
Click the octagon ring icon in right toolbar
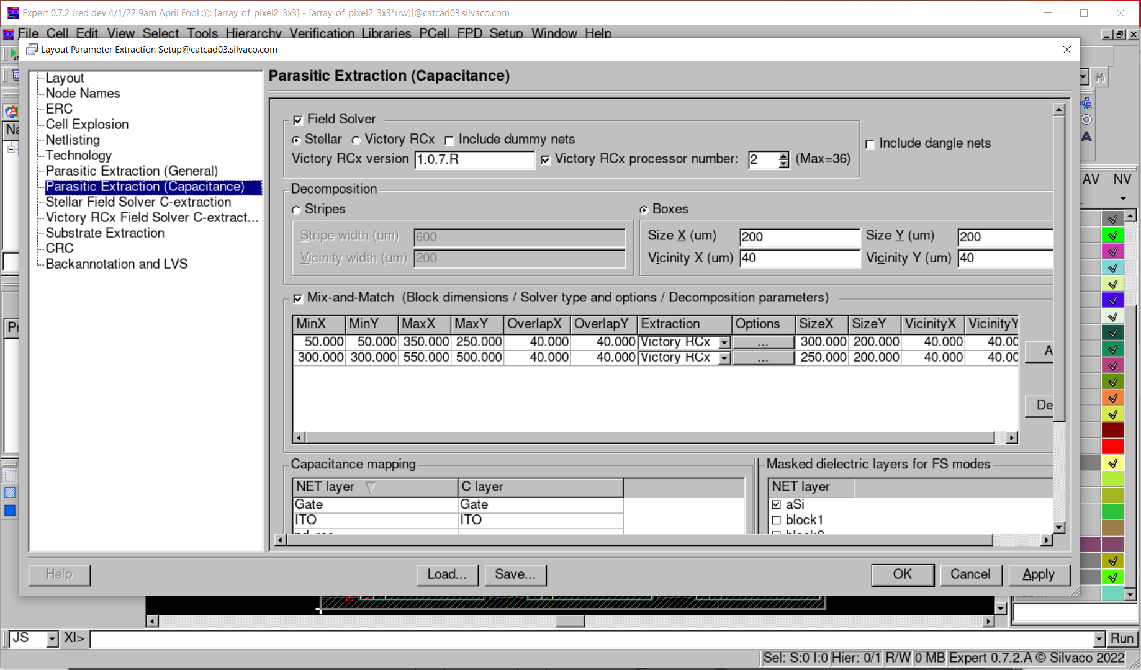point(1086,120)
